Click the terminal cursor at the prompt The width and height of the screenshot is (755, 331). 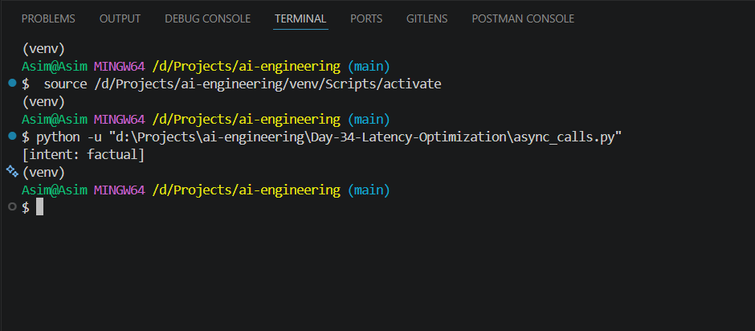point(40,207)
